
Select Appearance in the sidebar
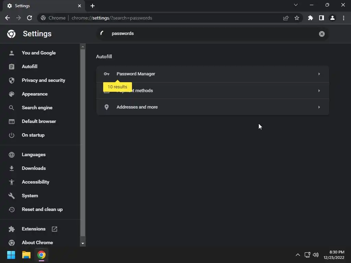tap(35, 94)
